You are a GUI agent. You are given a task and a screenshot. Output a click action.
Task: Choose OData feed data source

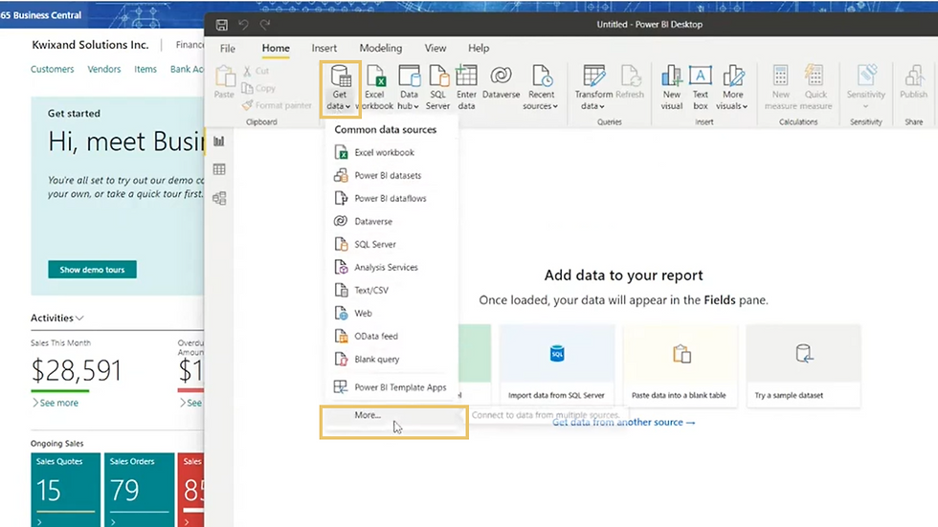[391, 337]
